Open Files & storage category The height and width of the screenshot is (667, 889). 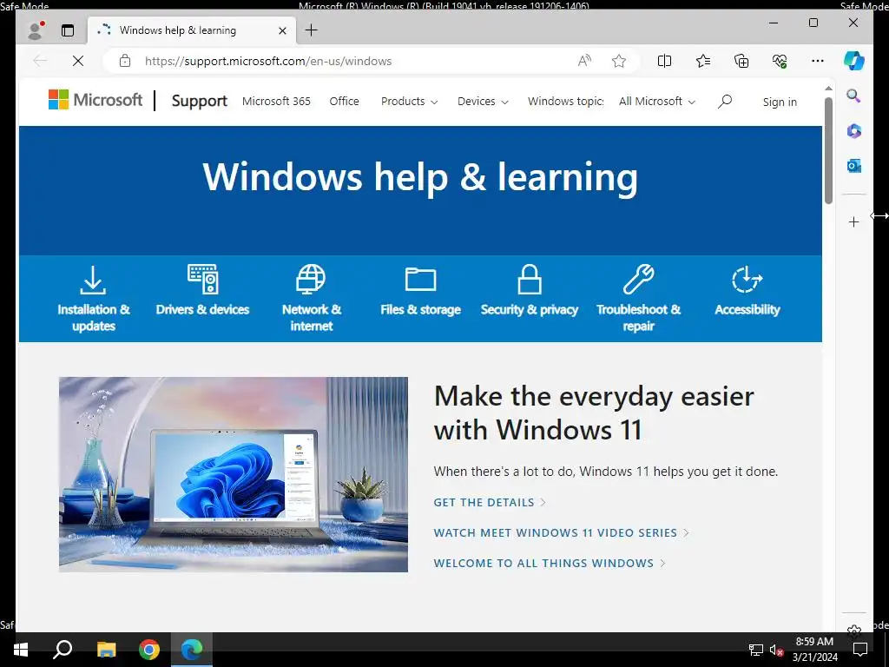tap(420, 293)
